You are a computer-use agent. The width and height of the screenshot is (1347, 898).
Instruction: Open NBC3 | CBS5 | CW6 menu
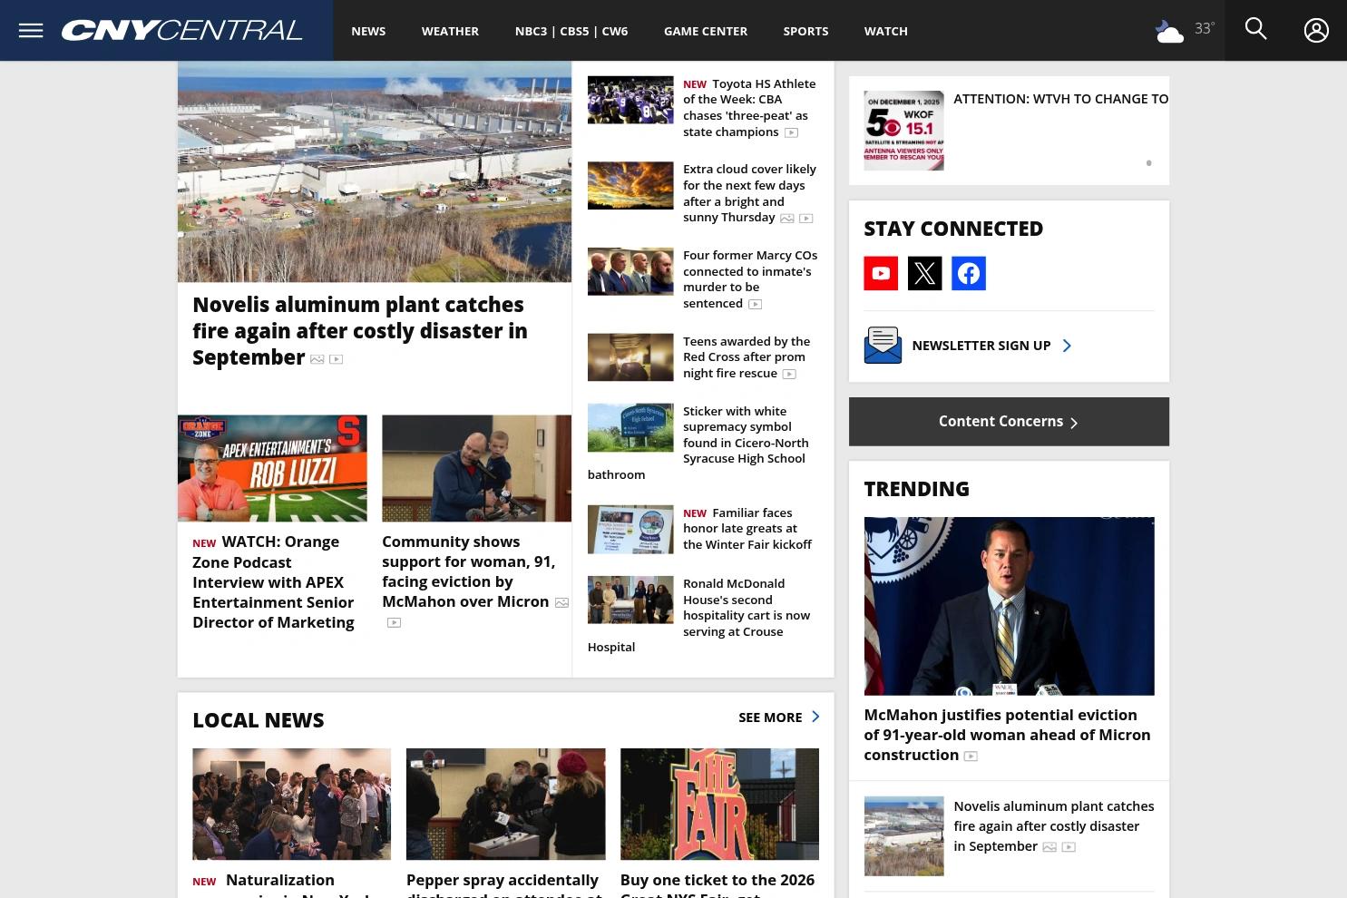click(571, 31)
